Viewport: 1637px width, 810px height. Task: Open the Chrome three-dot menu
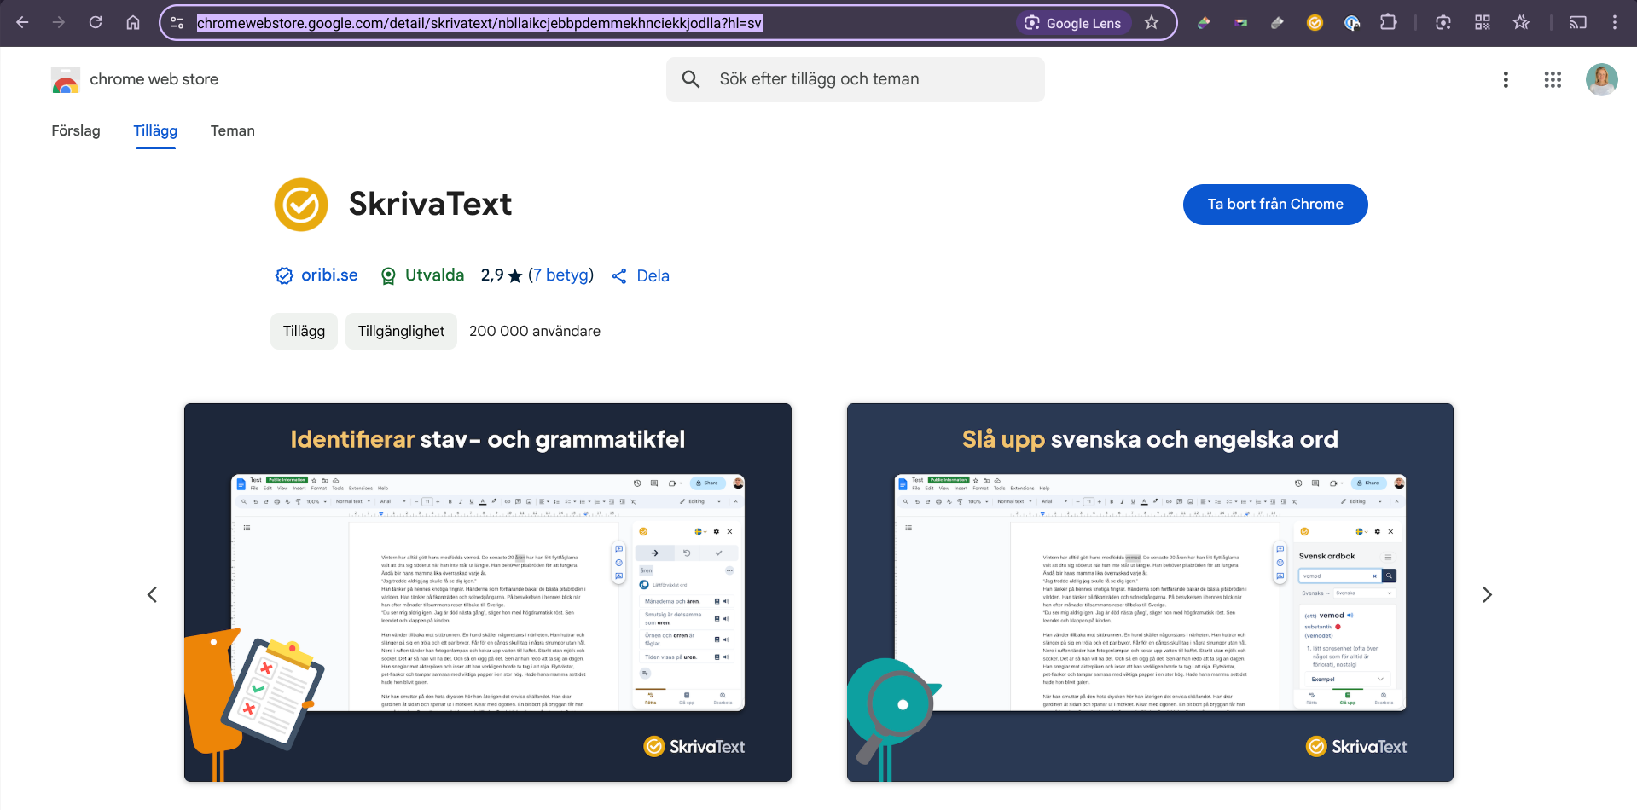(x=1615, y=23)
